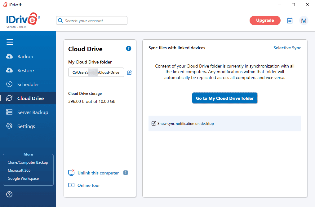315x207 pixels.
Task: Open Microsoft 365 under More
Action: point(19,170)
